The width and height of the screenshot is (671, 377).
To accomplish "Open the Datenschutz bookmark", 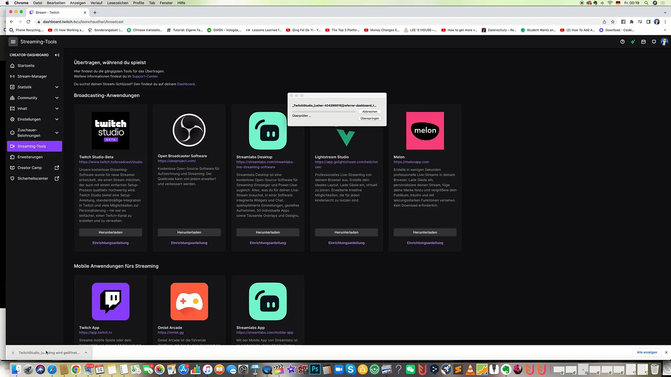I will pos(499,30).
